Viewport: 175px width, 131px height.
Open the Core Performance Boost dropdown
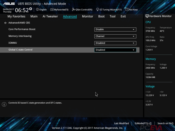pos(115,30)
